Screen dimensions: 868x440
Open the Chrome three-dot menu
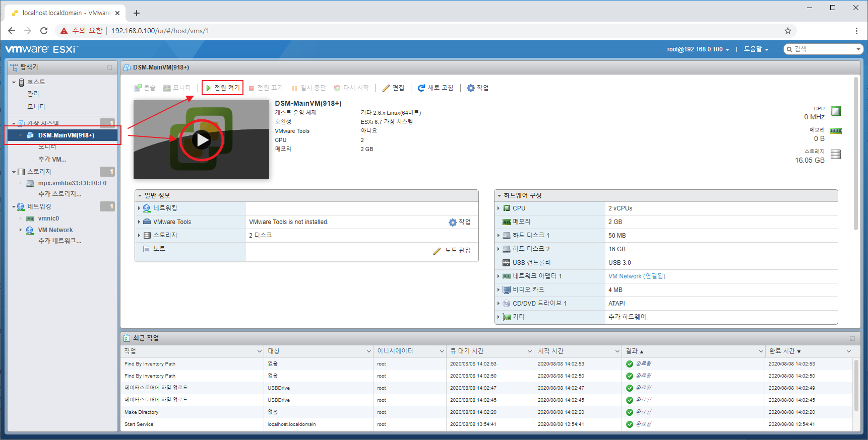point(856,31)
